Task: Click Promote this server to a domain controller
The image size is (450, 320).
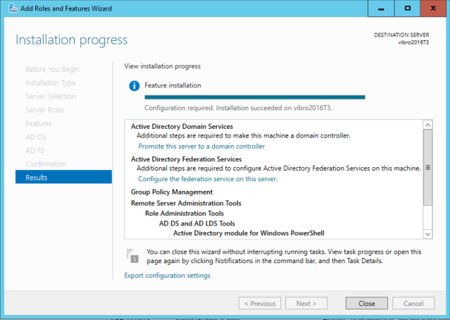Action: pos(201,146)
